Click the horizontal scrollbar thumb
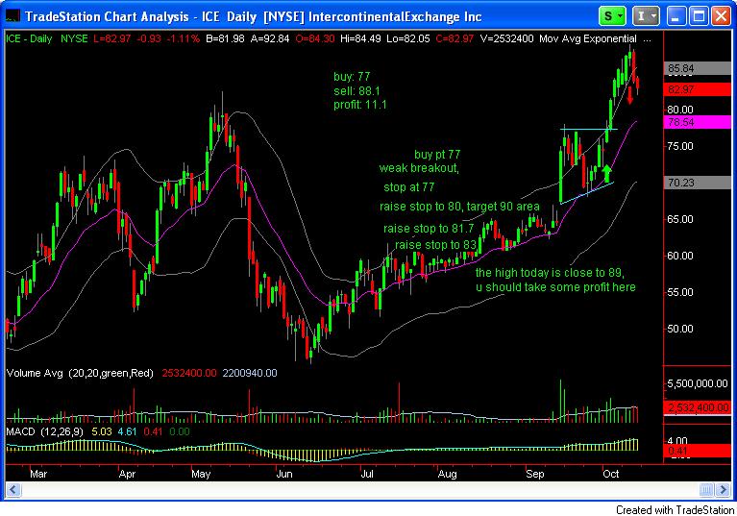Image resolution: width=737 pixels, height=516 pixels. pyautogui.click(x=706, y=490)
